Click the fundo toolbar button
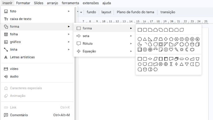Image resolution: width=213 pixels, height=120 pixels. coord(91,12)
